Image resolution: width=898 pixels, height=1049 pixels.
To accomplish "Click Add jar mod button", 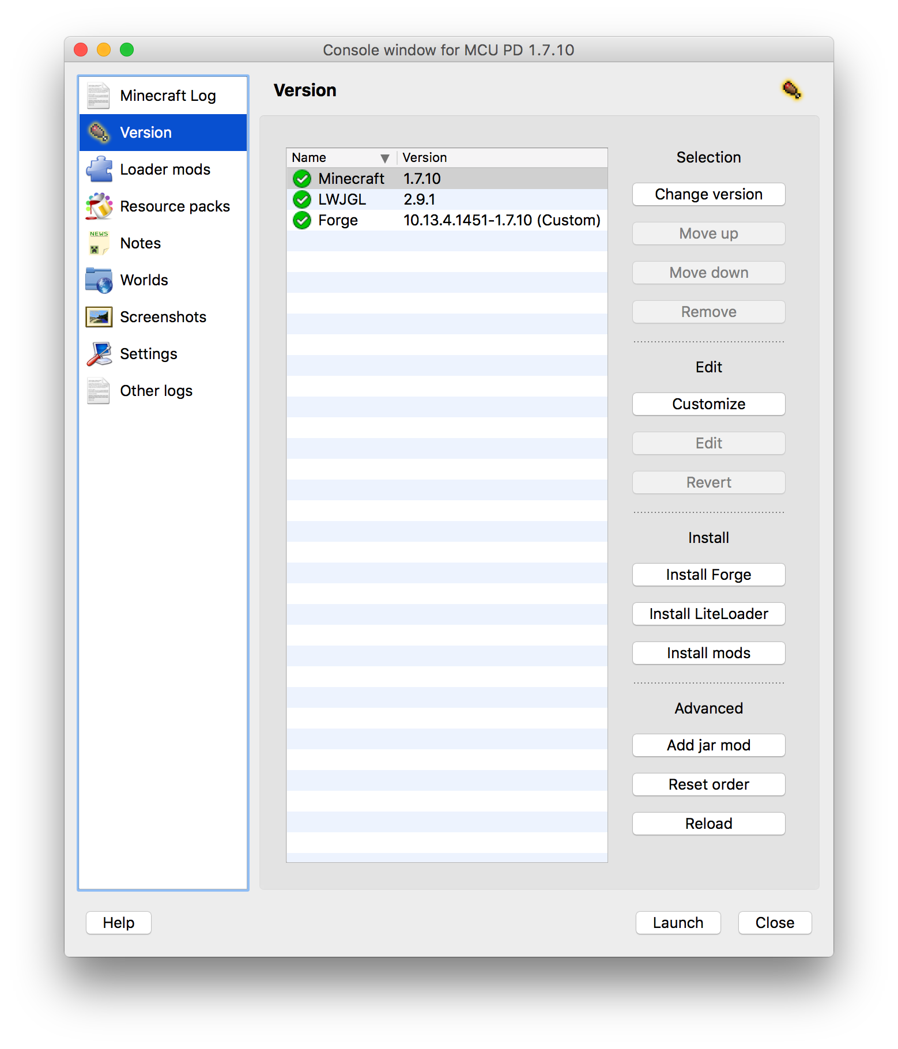I will 709,745.
